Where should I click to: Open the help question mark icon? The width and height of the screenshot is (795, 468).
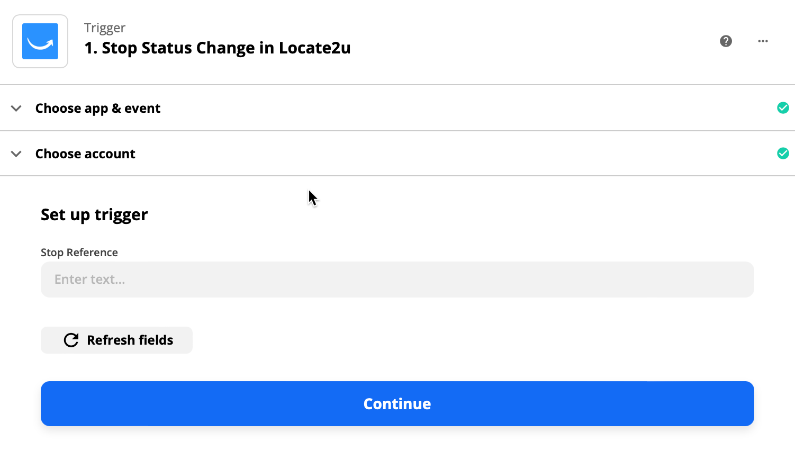pyautogui.click(x=726, y=41)
